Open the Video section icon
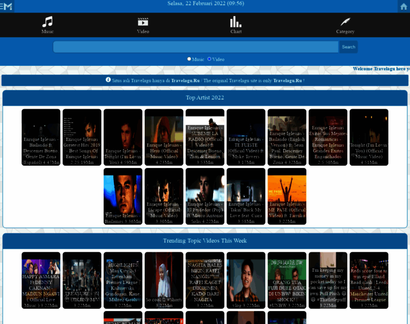The width and height of the screenshot is (410, 324). point(143,22)
